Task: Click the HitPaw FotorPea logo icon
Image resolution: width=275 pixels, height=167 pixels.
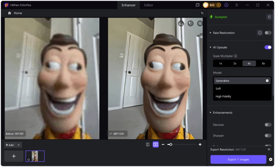Action: [x=7, y=5]
